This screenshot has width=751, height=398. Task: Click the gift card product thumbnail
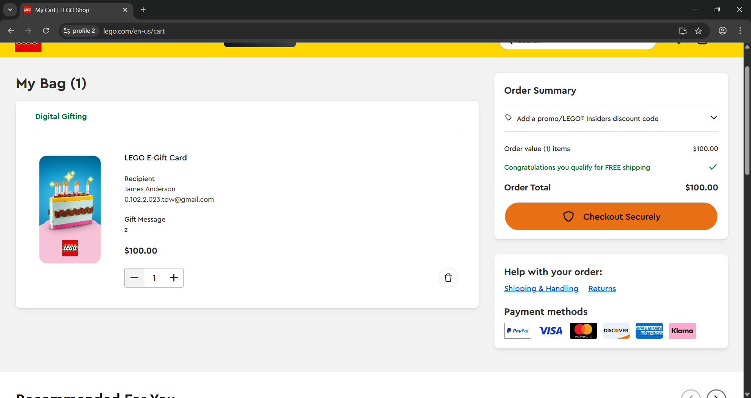tap(70, 210)
